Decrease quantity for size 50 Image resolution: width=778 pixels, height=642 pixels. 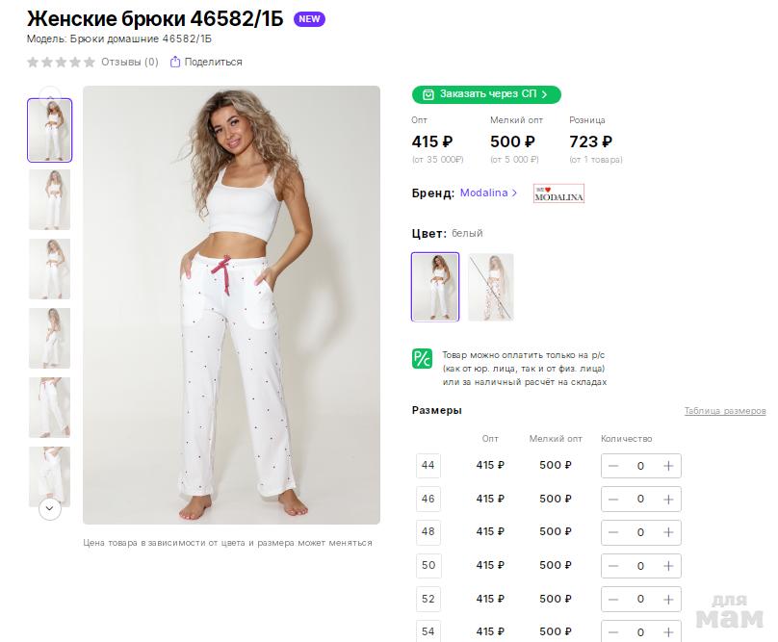pos(613,565)
